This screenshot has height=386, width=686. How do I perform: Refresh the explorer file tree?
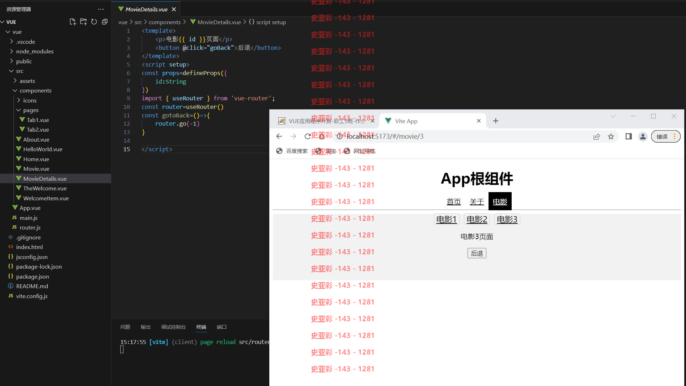point(94,22)
